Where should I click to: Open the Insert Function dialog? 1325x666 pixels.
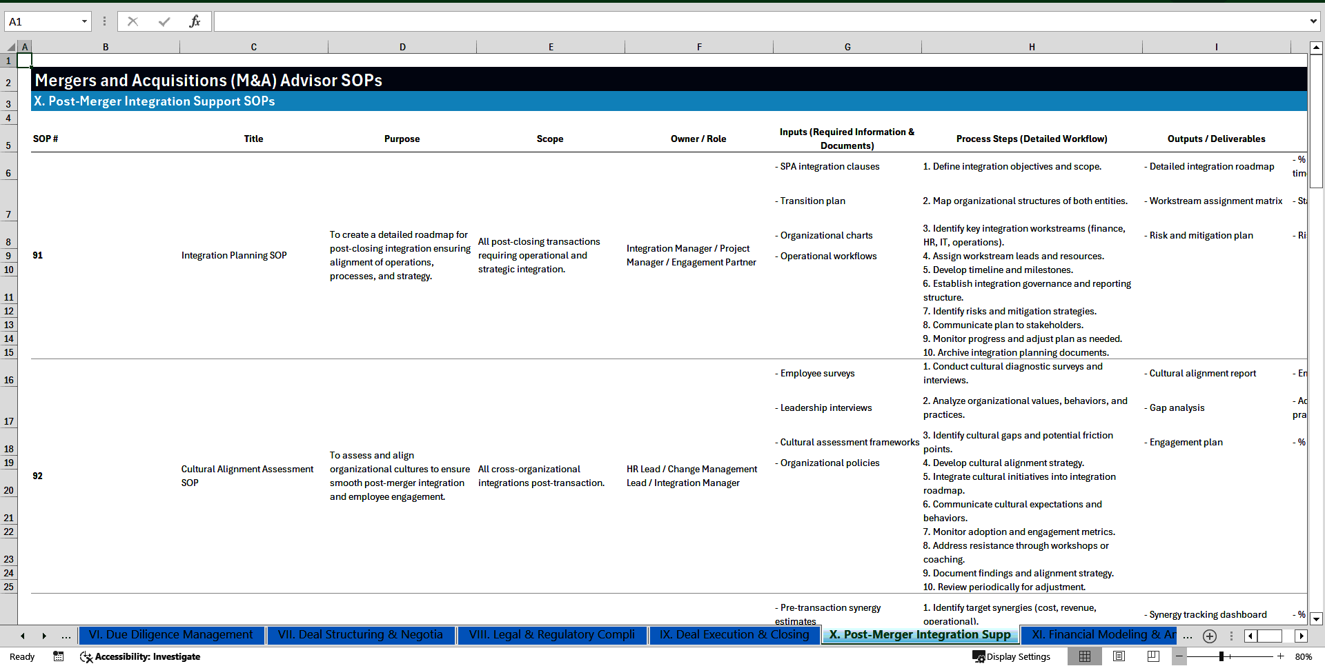pos(195,21)
